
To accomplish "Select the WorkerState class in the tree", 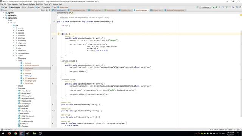I will point(29,83).
